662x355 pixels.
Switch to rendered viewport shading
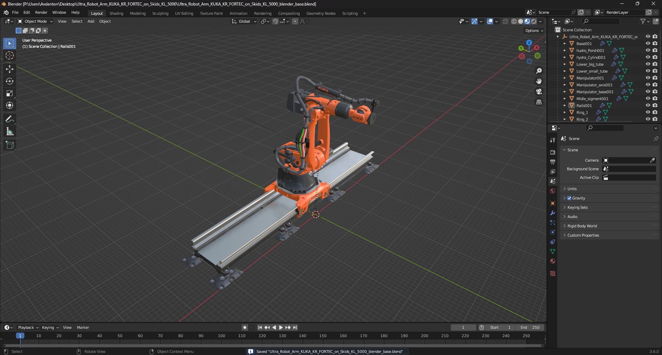click(x=534, y=21)
